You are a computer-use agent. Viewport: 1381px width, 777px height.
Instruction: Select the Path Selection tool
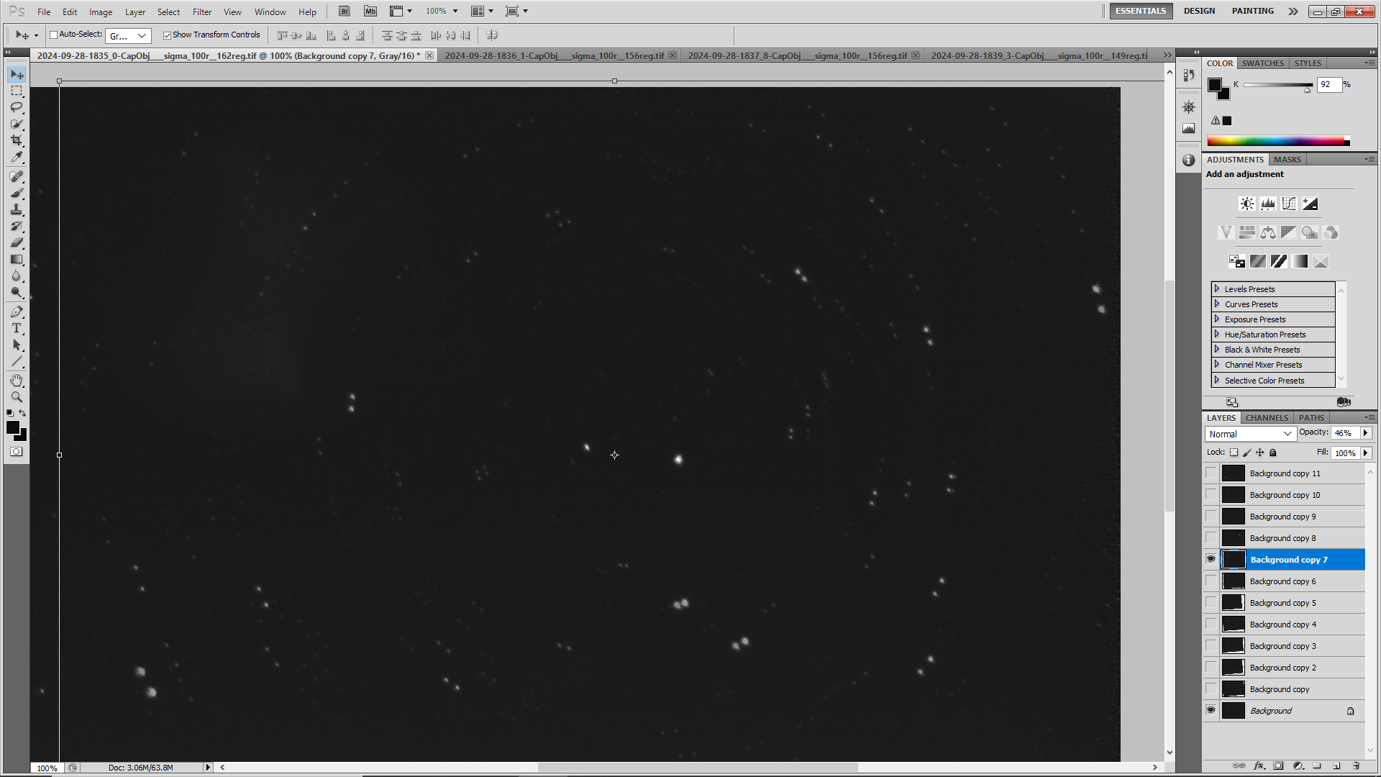coord(17,345)
